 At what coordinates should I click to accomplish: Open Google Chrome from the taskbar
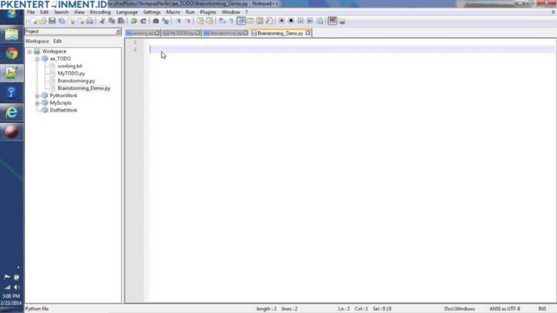pyautogui.click(x=12, y=54)
